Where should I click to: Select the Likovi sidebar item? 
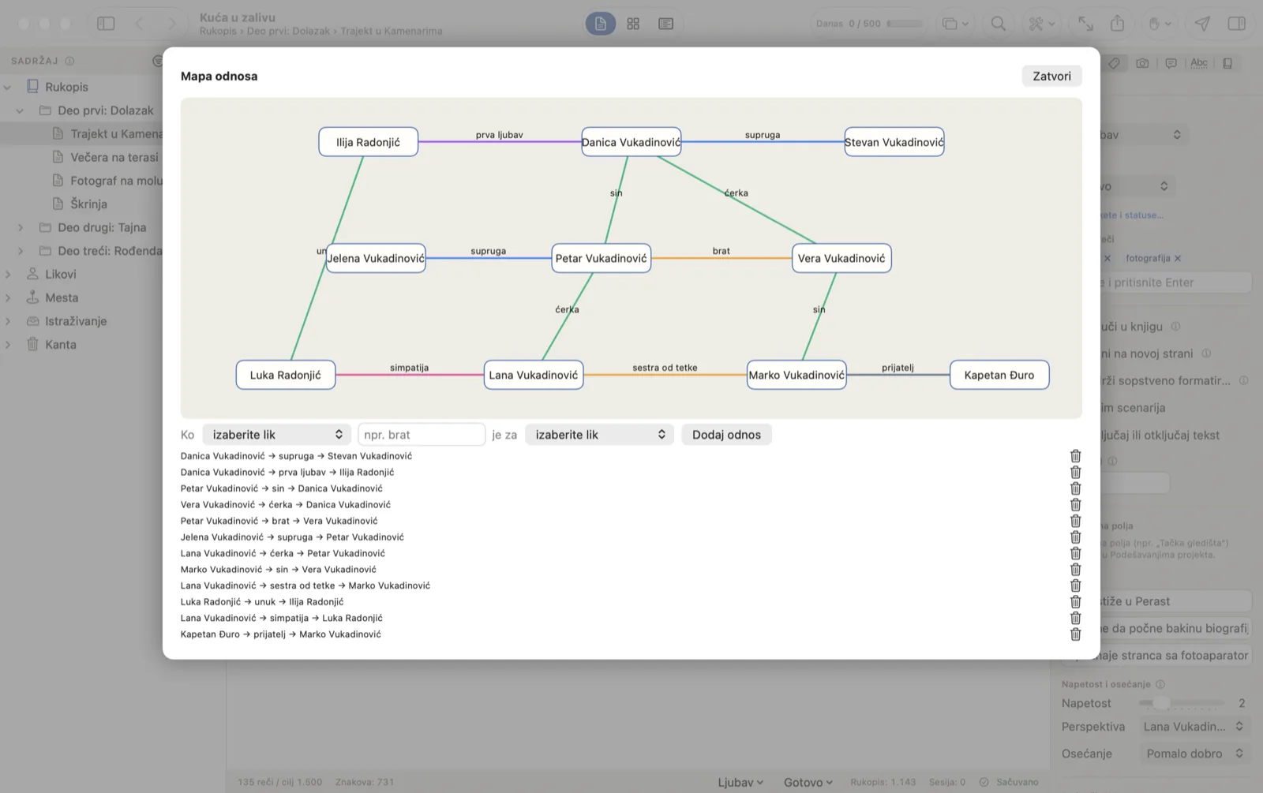pyautogui.click(x=60, y=274)
